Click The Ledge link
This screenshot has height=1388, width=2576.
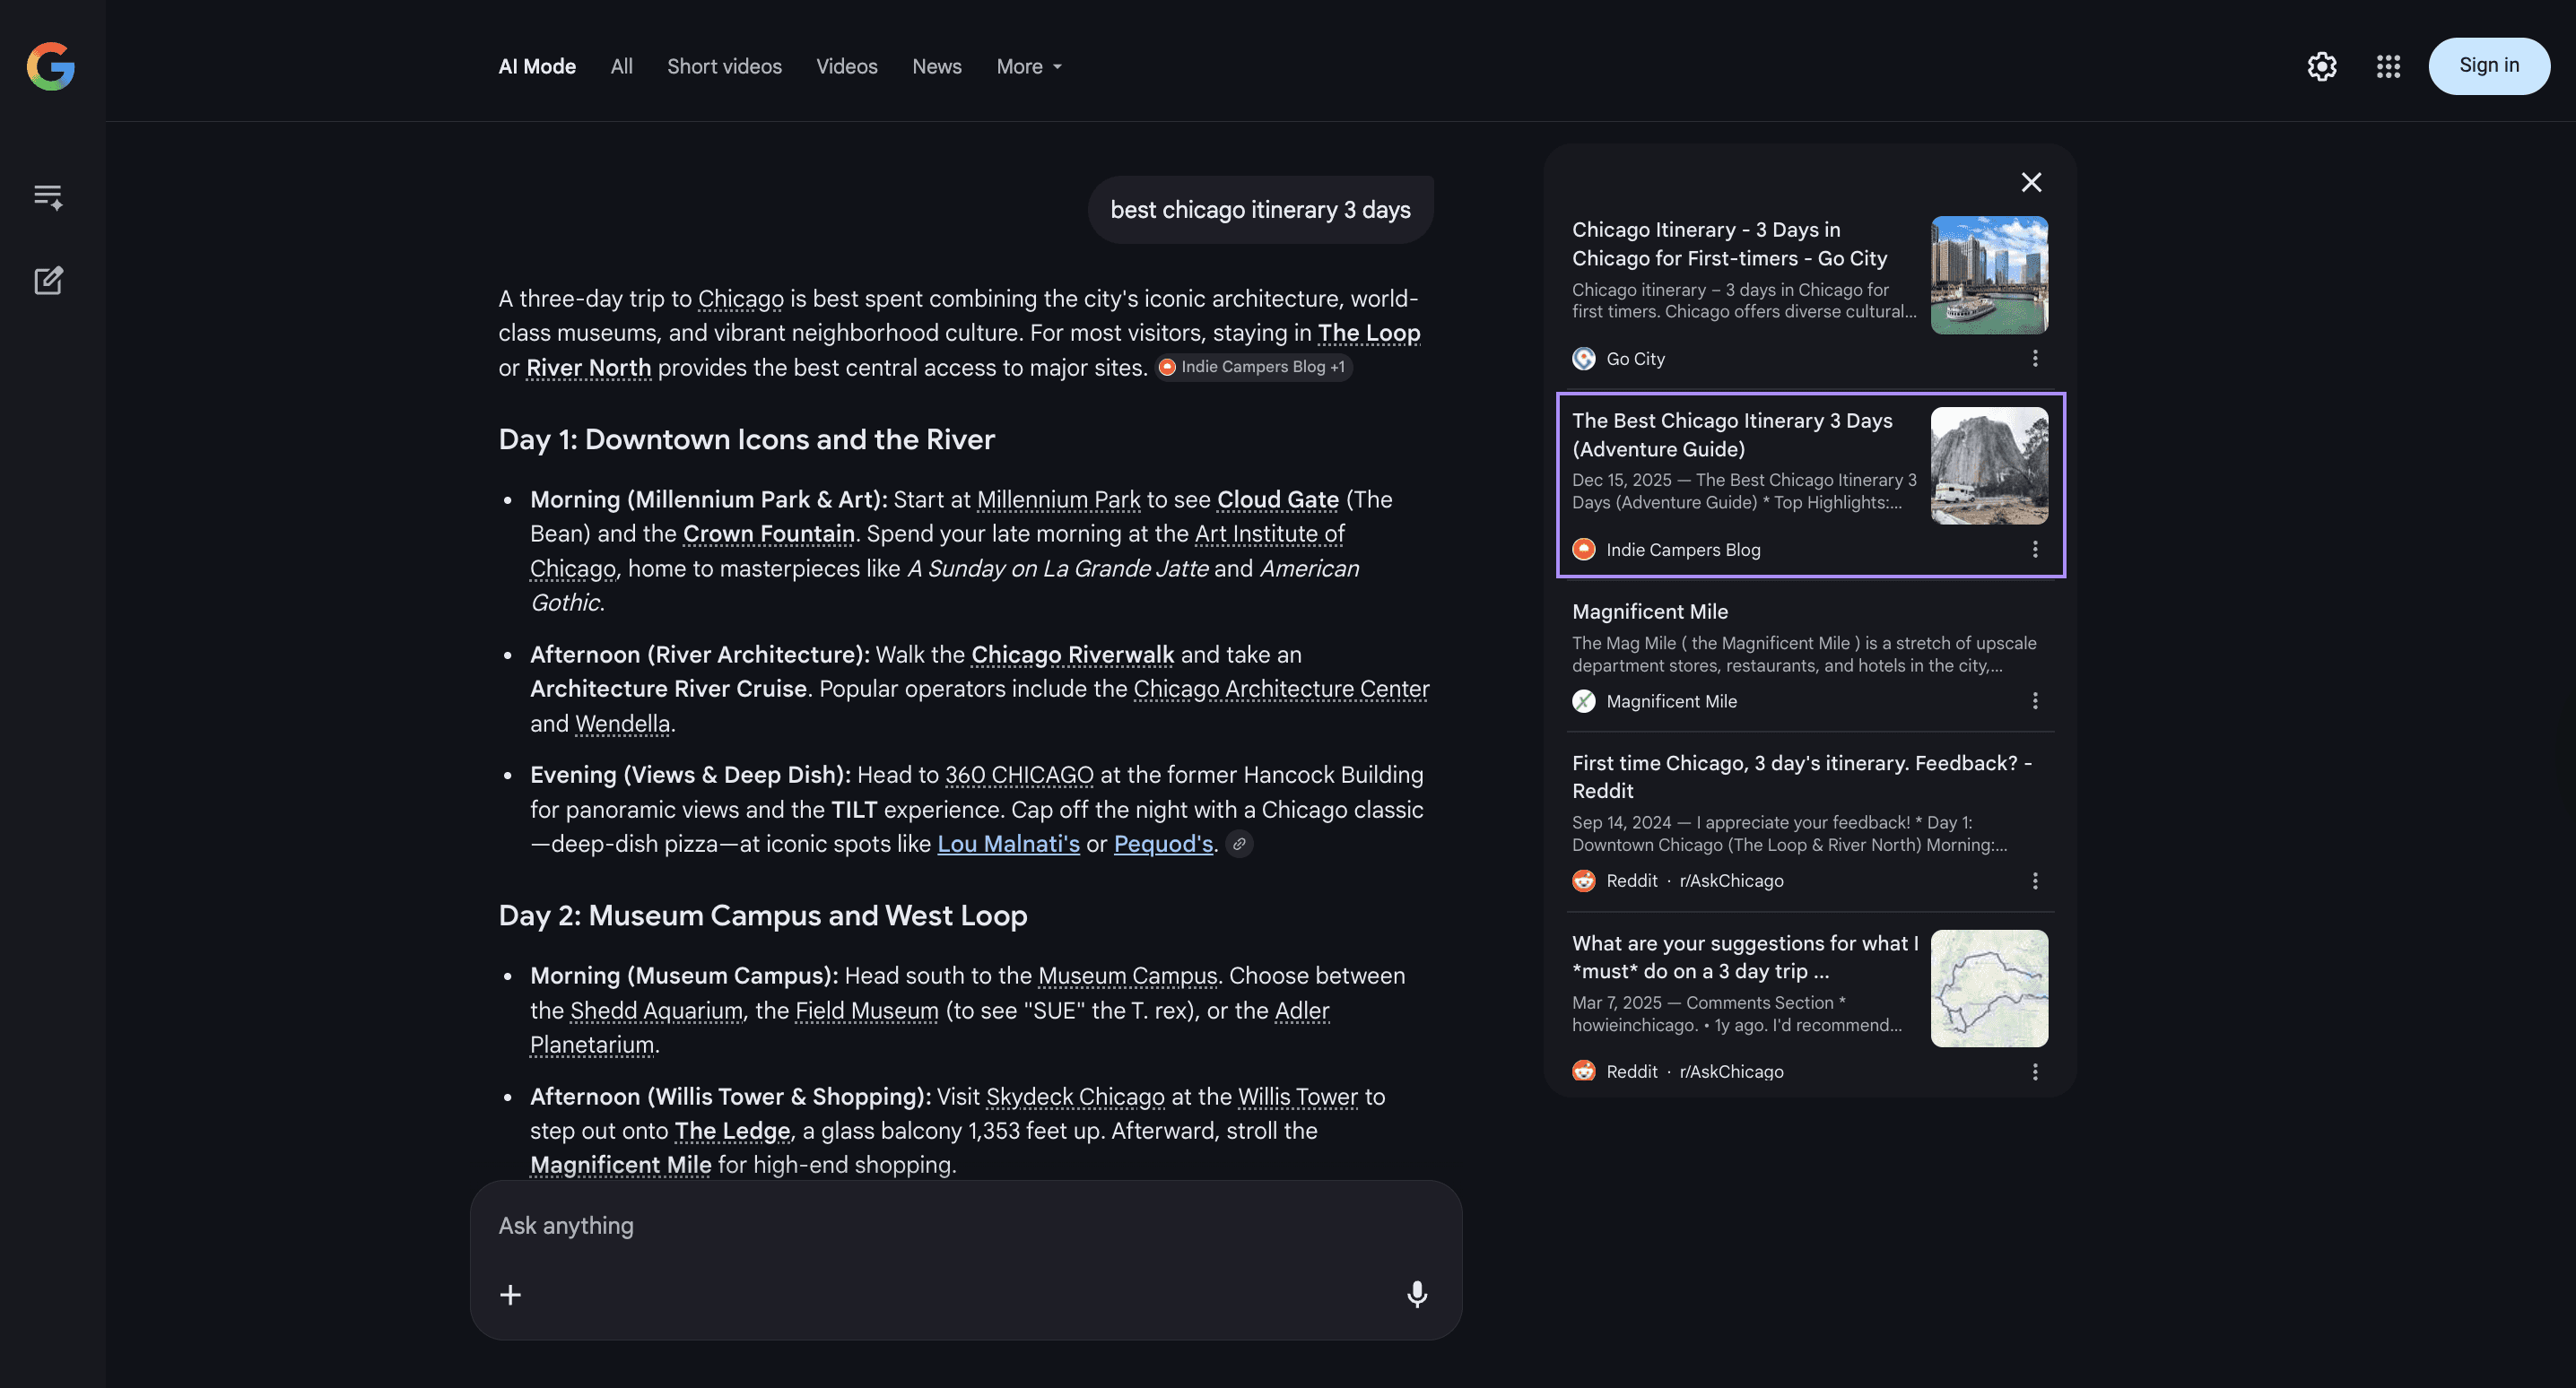[732, 1131]
